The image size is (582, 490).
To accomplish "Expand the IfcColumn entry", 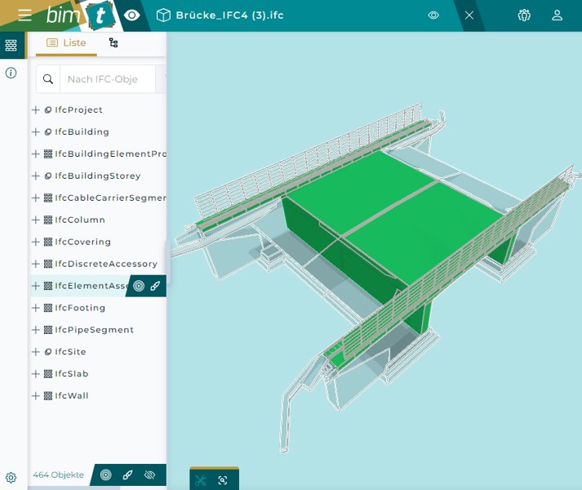I will tap(36, 220).
